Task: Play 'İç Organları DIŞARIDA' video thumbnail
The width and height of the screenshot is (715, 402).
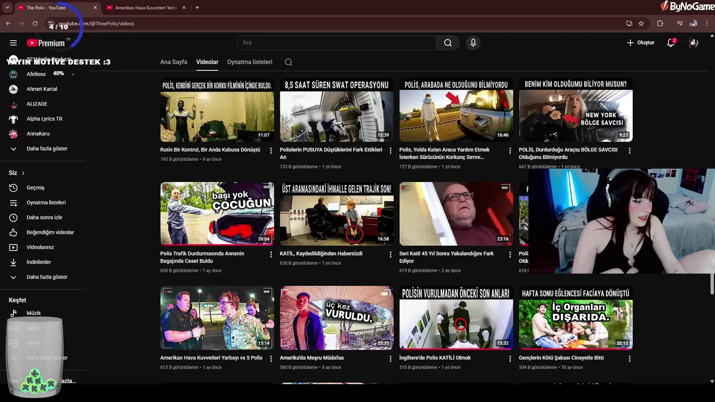Action: (575, 318)
